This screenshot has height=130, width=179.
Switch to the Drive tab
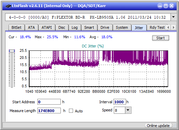(105, 27)
